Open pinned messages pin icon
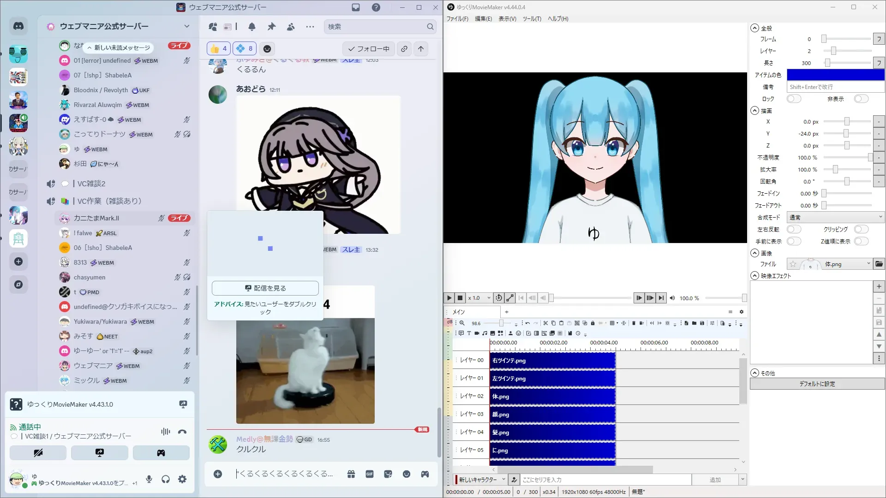 271,27
